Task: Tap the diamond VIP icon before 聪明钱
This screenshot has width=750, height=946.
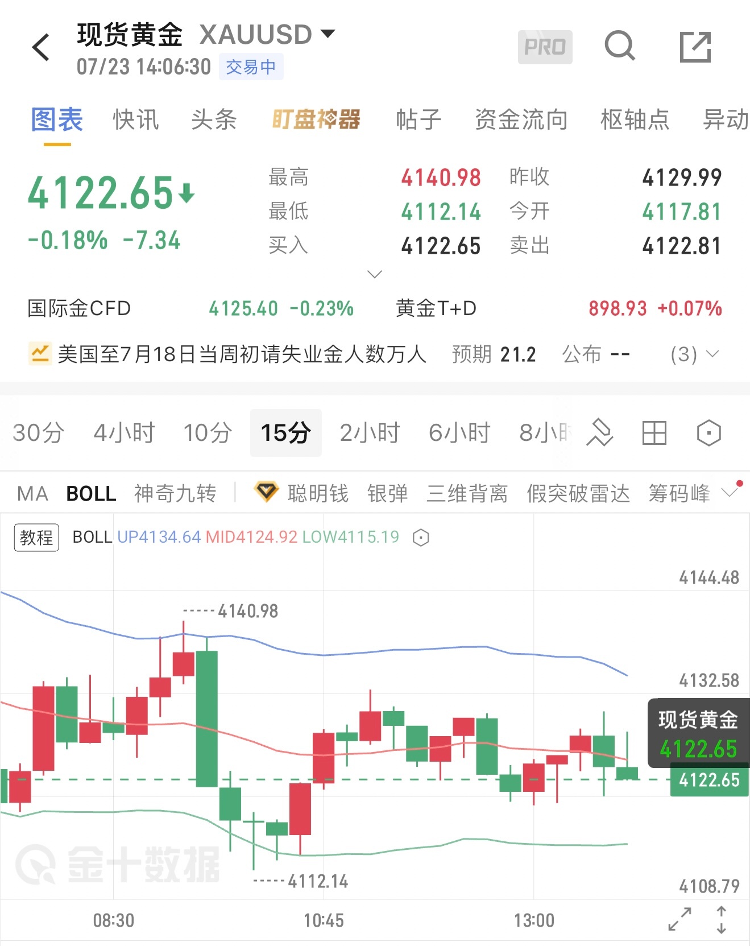Action: [266, 492]
